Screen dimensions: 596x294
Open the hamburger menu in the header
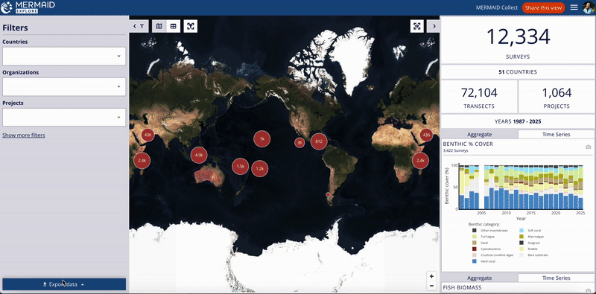tap(574, 7)
